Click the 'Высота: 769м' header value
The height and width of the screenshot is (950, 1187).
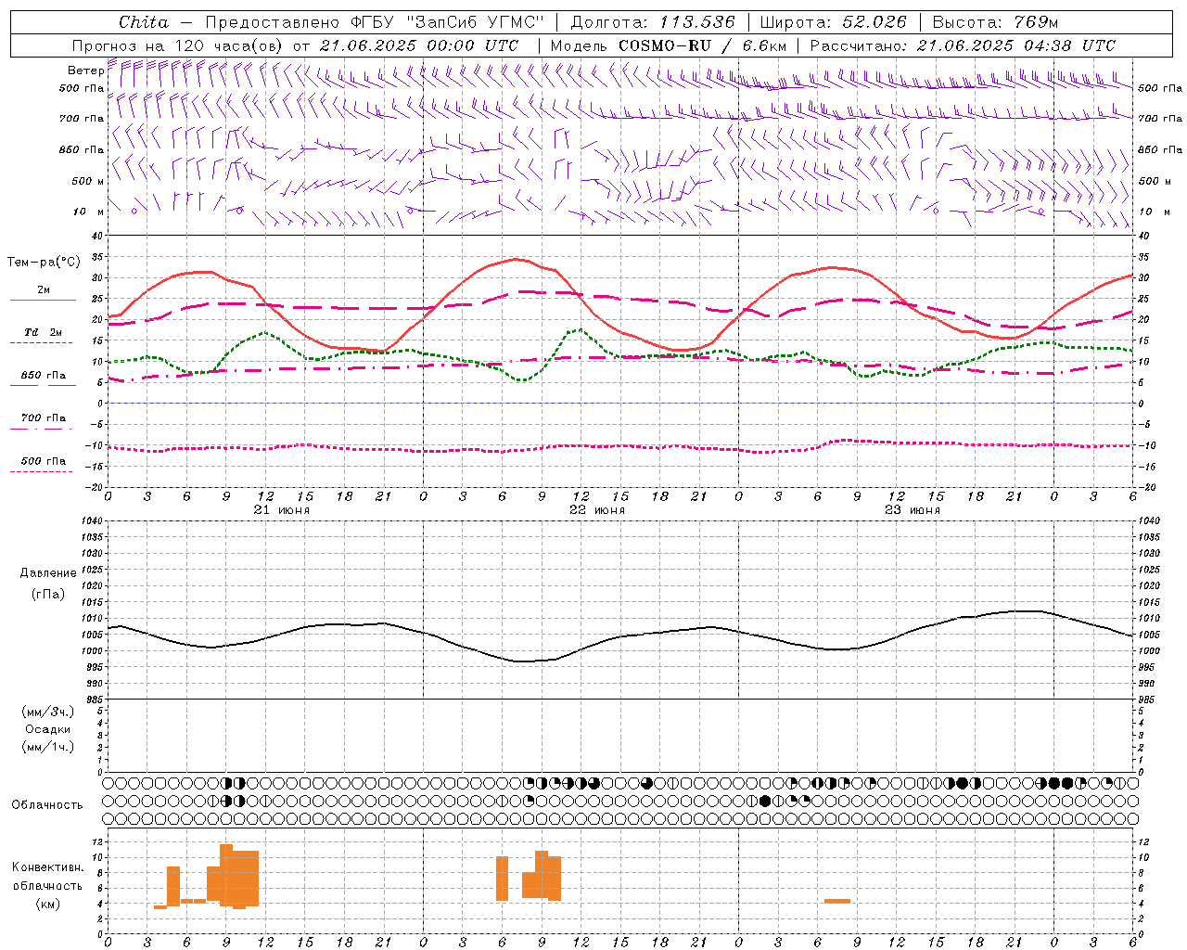click(995, 22)
